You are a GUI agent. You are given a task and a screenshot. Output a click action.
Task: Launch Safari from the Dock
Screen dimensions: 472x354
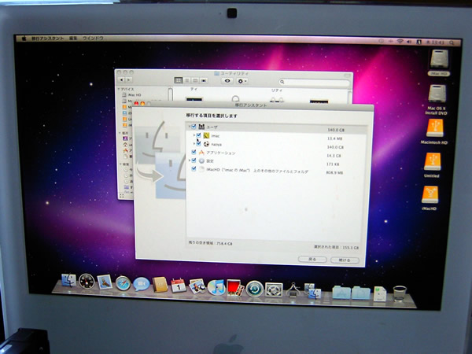[x=124, y=283]
